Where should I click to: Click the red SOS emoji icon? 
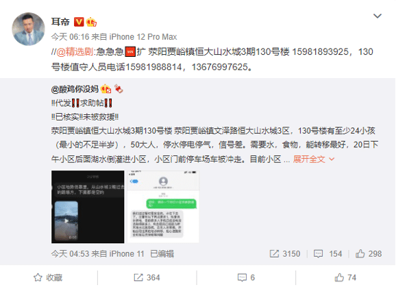[130, 52]
